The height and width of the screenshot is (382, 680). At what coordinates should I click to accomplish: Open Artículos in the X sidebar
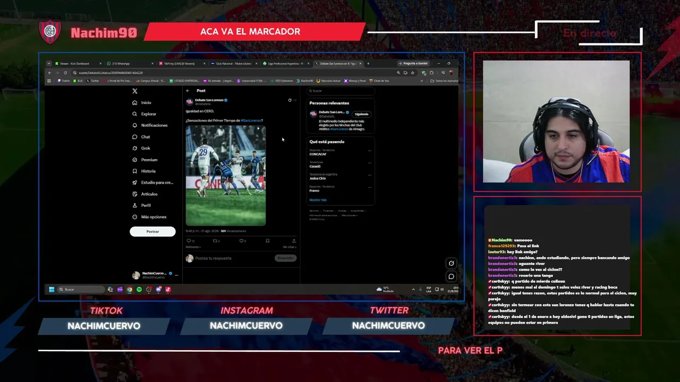click(145, 194)
